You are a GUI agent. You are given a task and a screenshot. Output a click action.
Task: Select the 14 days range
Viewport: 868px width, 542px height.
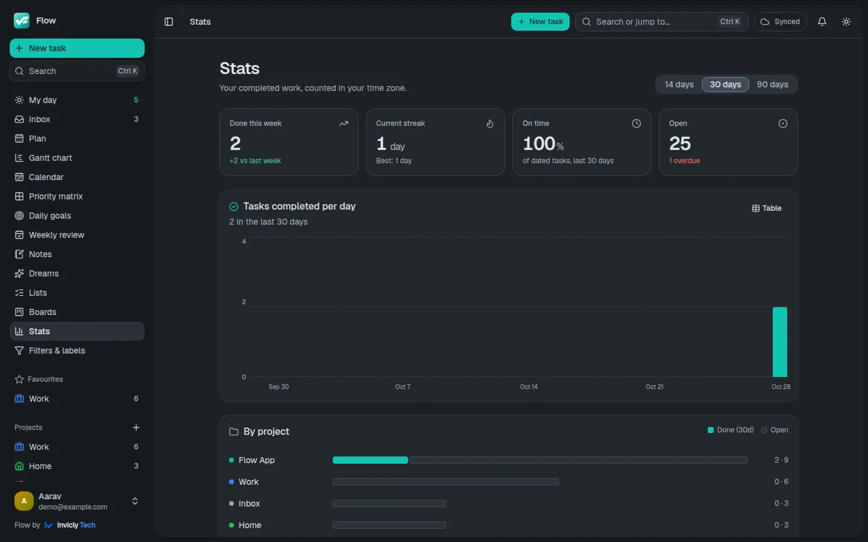click(679, 84)
